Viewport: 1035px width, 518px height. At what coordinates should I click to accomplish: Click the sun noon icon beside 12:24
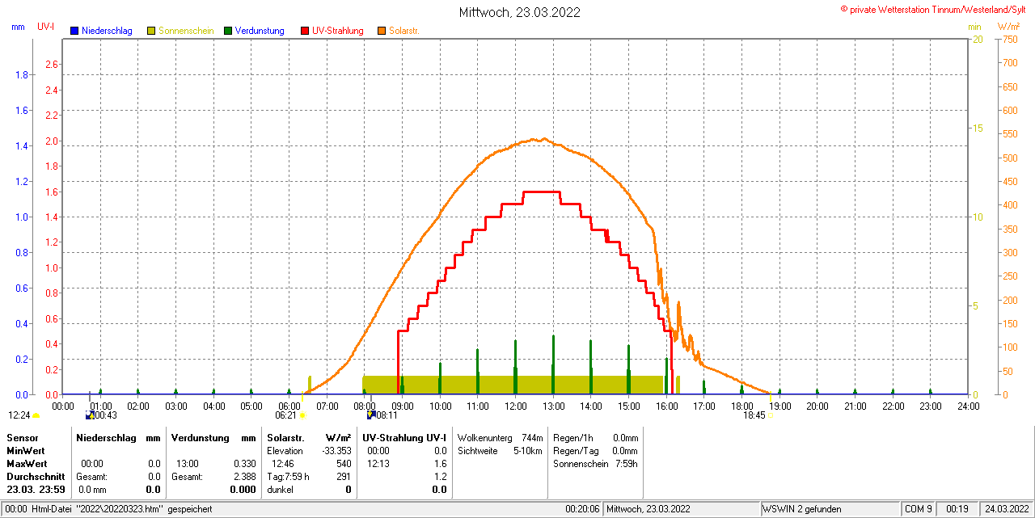[x=36, y=415]
